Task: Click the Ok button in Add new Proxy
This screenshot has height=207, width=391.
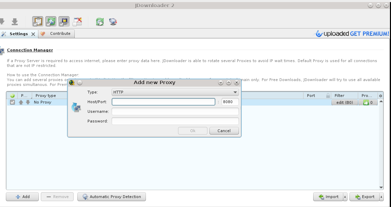Action: (x=193, y=131)
